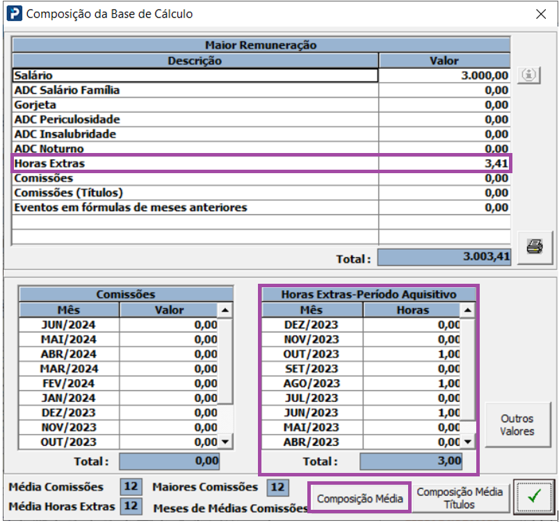Screen dimensions: 559x523
Task: Select JUL/2023 in Horas Extras table
Action: (312, 398)
